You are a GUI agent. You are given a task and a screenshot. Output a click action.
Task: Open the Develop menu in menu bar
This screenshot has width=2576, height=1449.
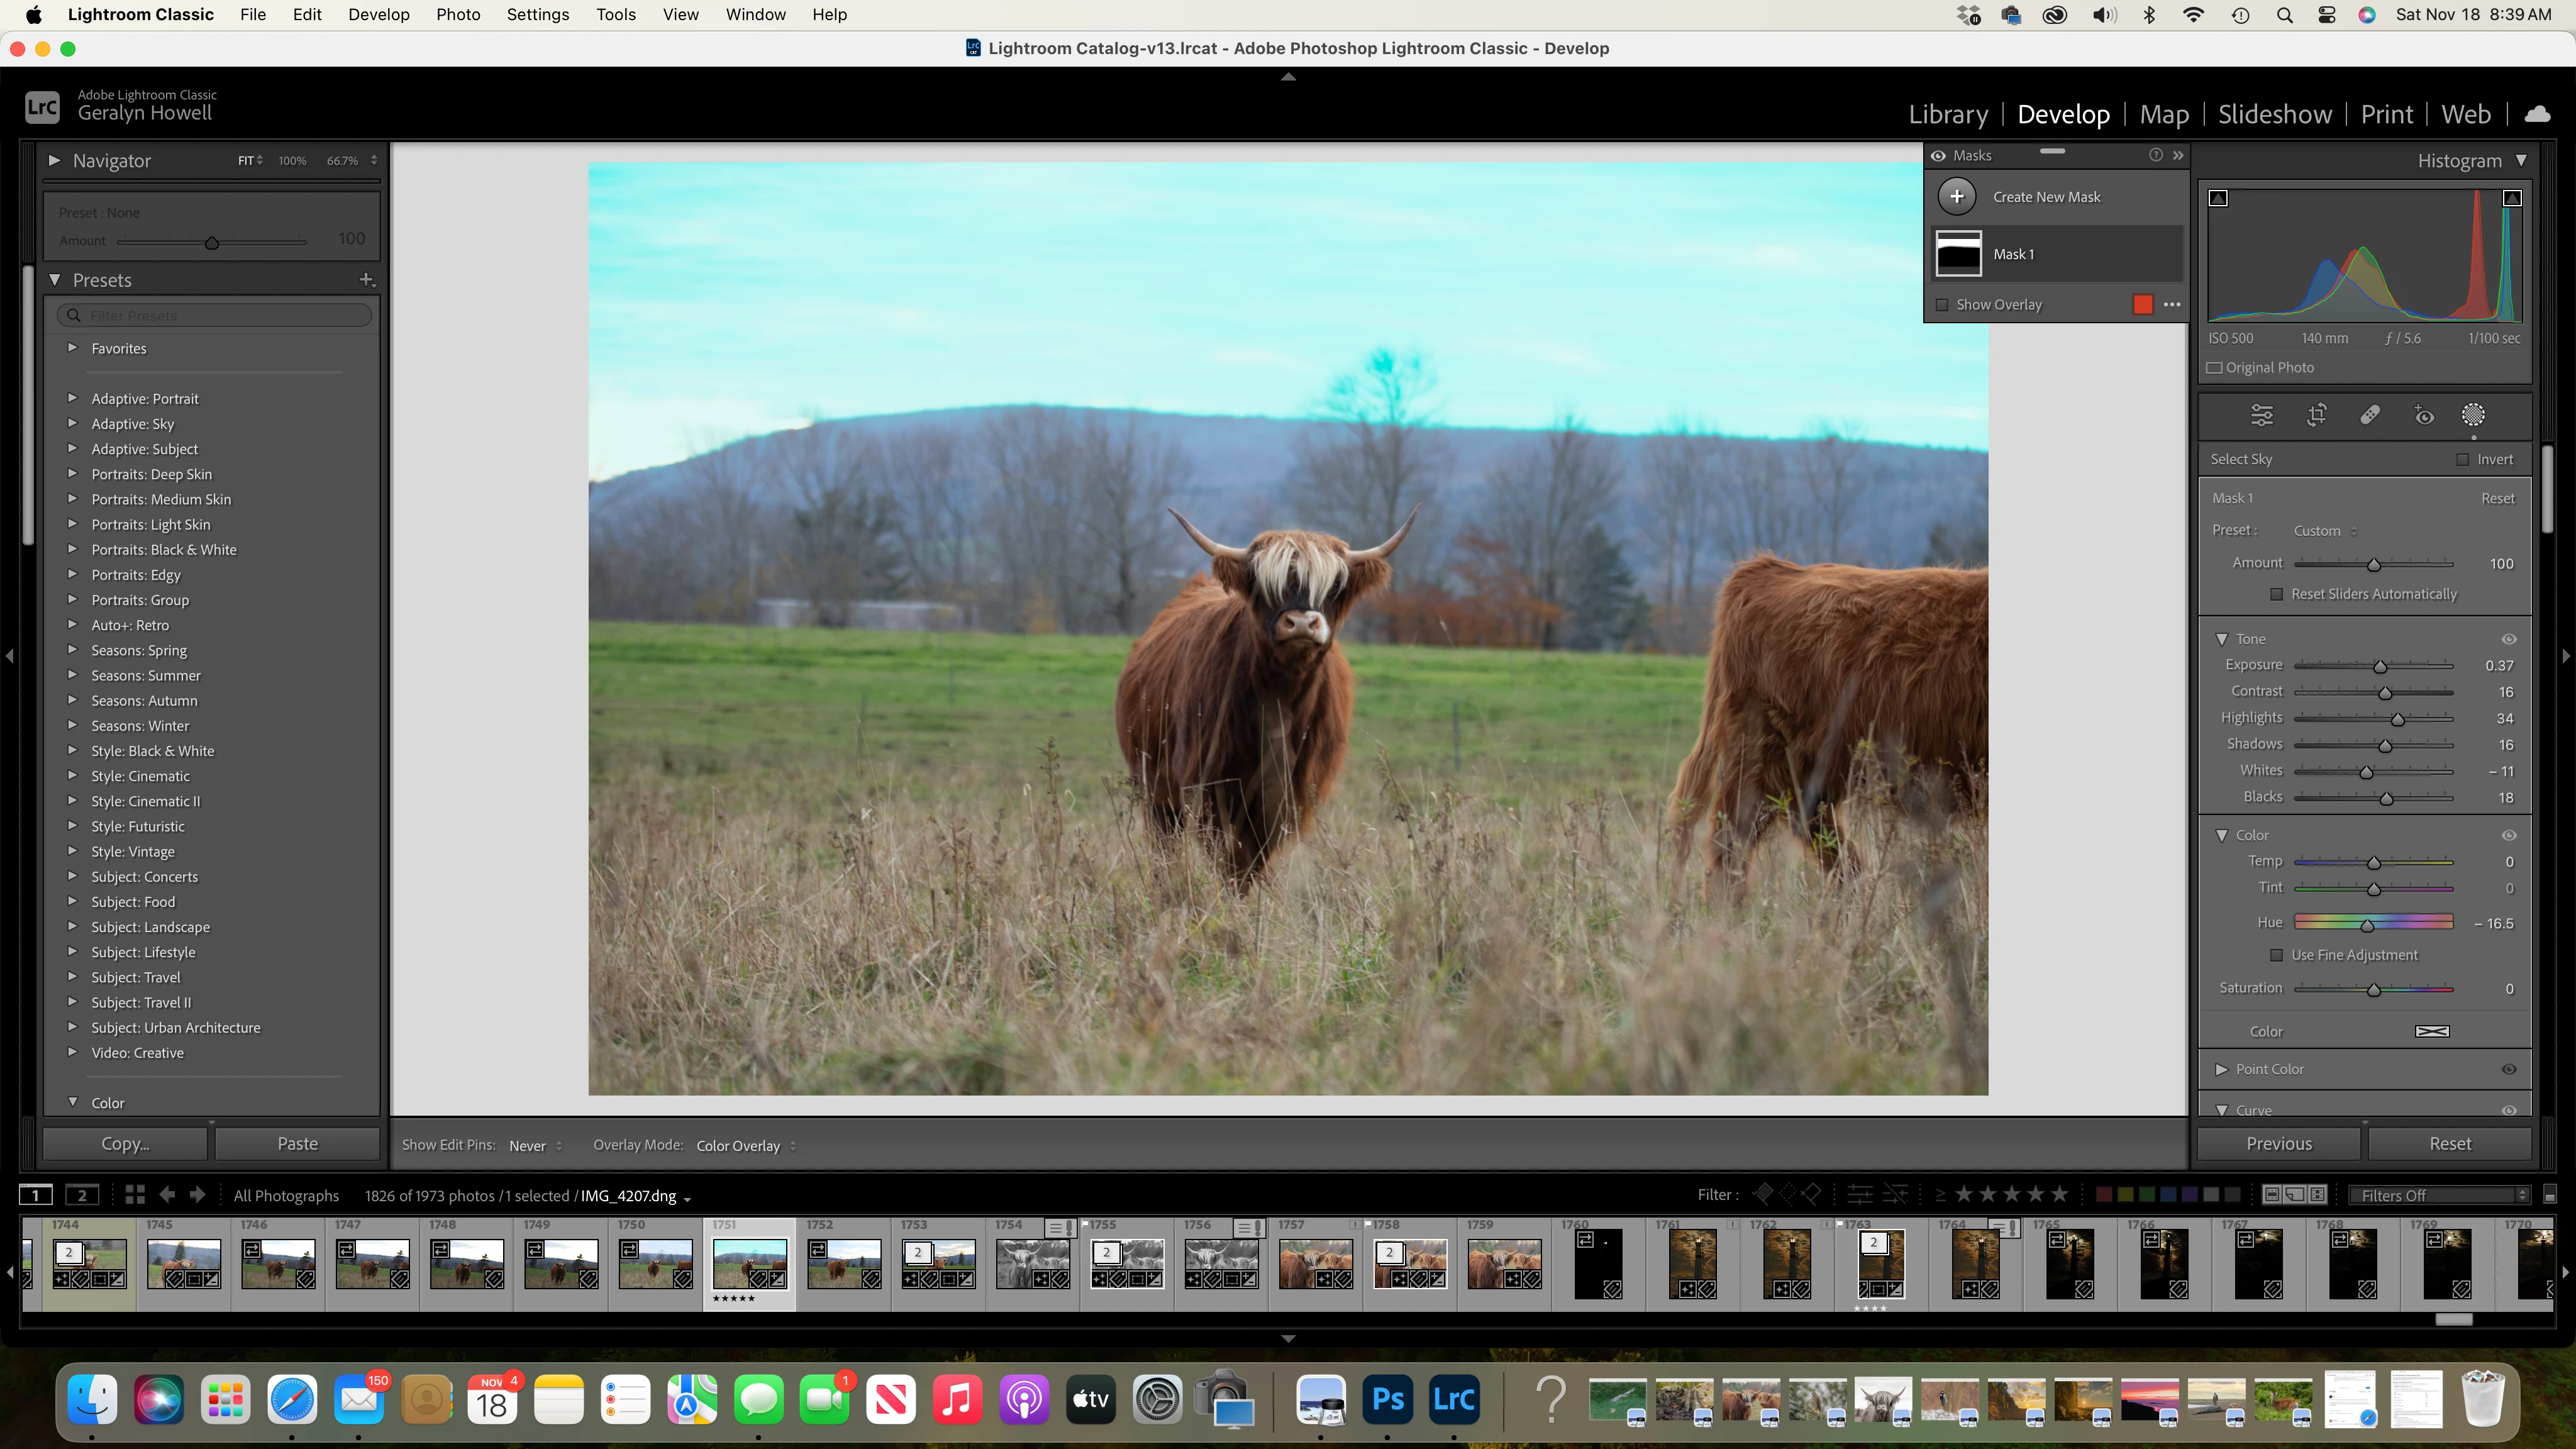[x=378, y=14]
